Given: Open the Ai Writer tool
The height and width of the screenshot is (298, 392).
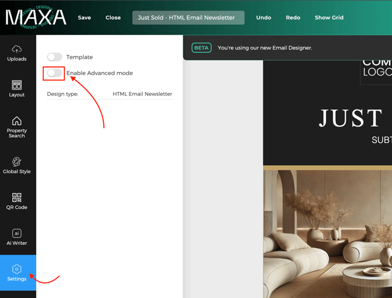Looking at the screenshot, I should (16, 237).
